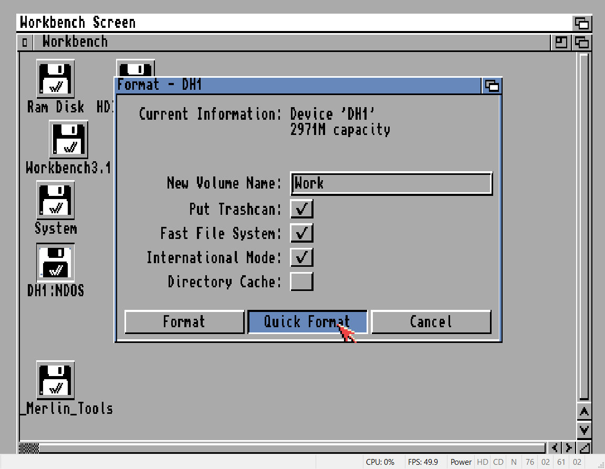Viewport: 605px width, 469px height.
Task: Click the 61 value in status bar
Action: coord(561,462)
